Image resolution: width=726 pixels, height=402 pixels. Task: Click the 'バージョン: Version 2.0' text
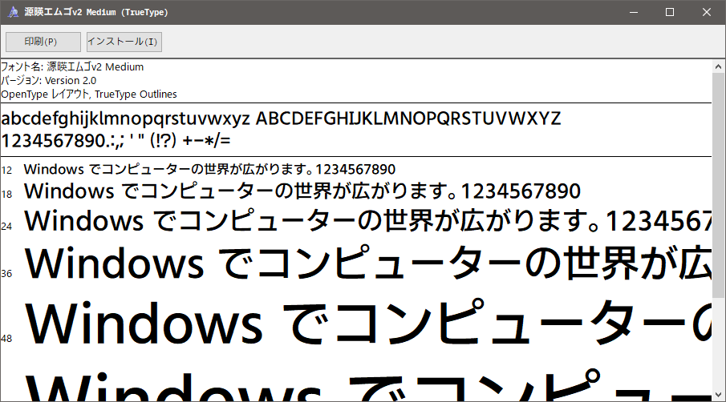(49, 80)
